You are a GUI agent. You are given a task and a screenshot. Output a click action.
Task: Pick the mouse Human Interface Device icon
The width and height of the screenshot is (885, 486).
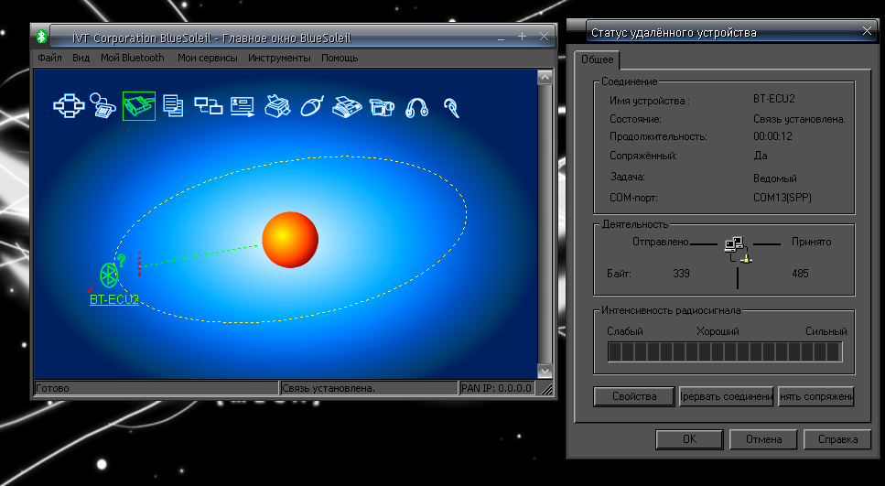pyautogui.click(x=312, y=106)
